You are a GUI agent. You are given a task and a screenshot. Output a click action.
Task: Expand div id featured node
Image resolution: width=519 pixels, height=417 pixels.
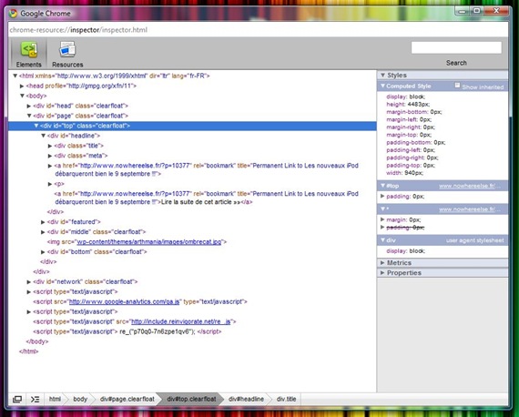[x=43, y=222]
